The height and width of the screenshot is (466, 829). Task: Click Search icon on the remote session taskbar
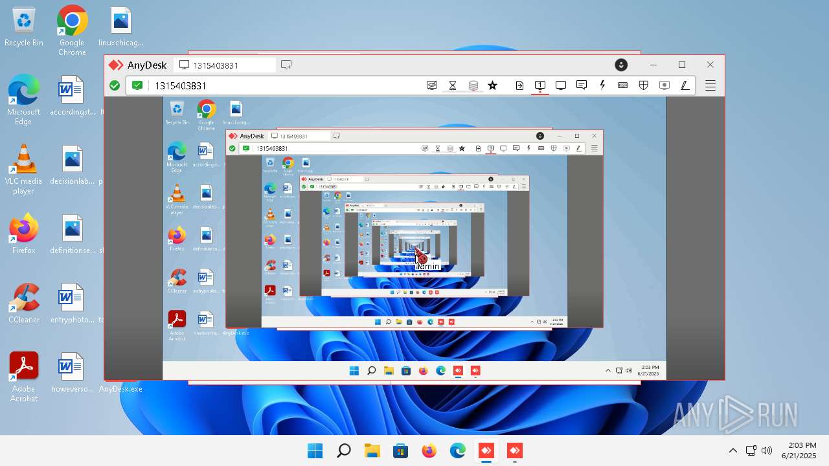click(x=371, y=371)
